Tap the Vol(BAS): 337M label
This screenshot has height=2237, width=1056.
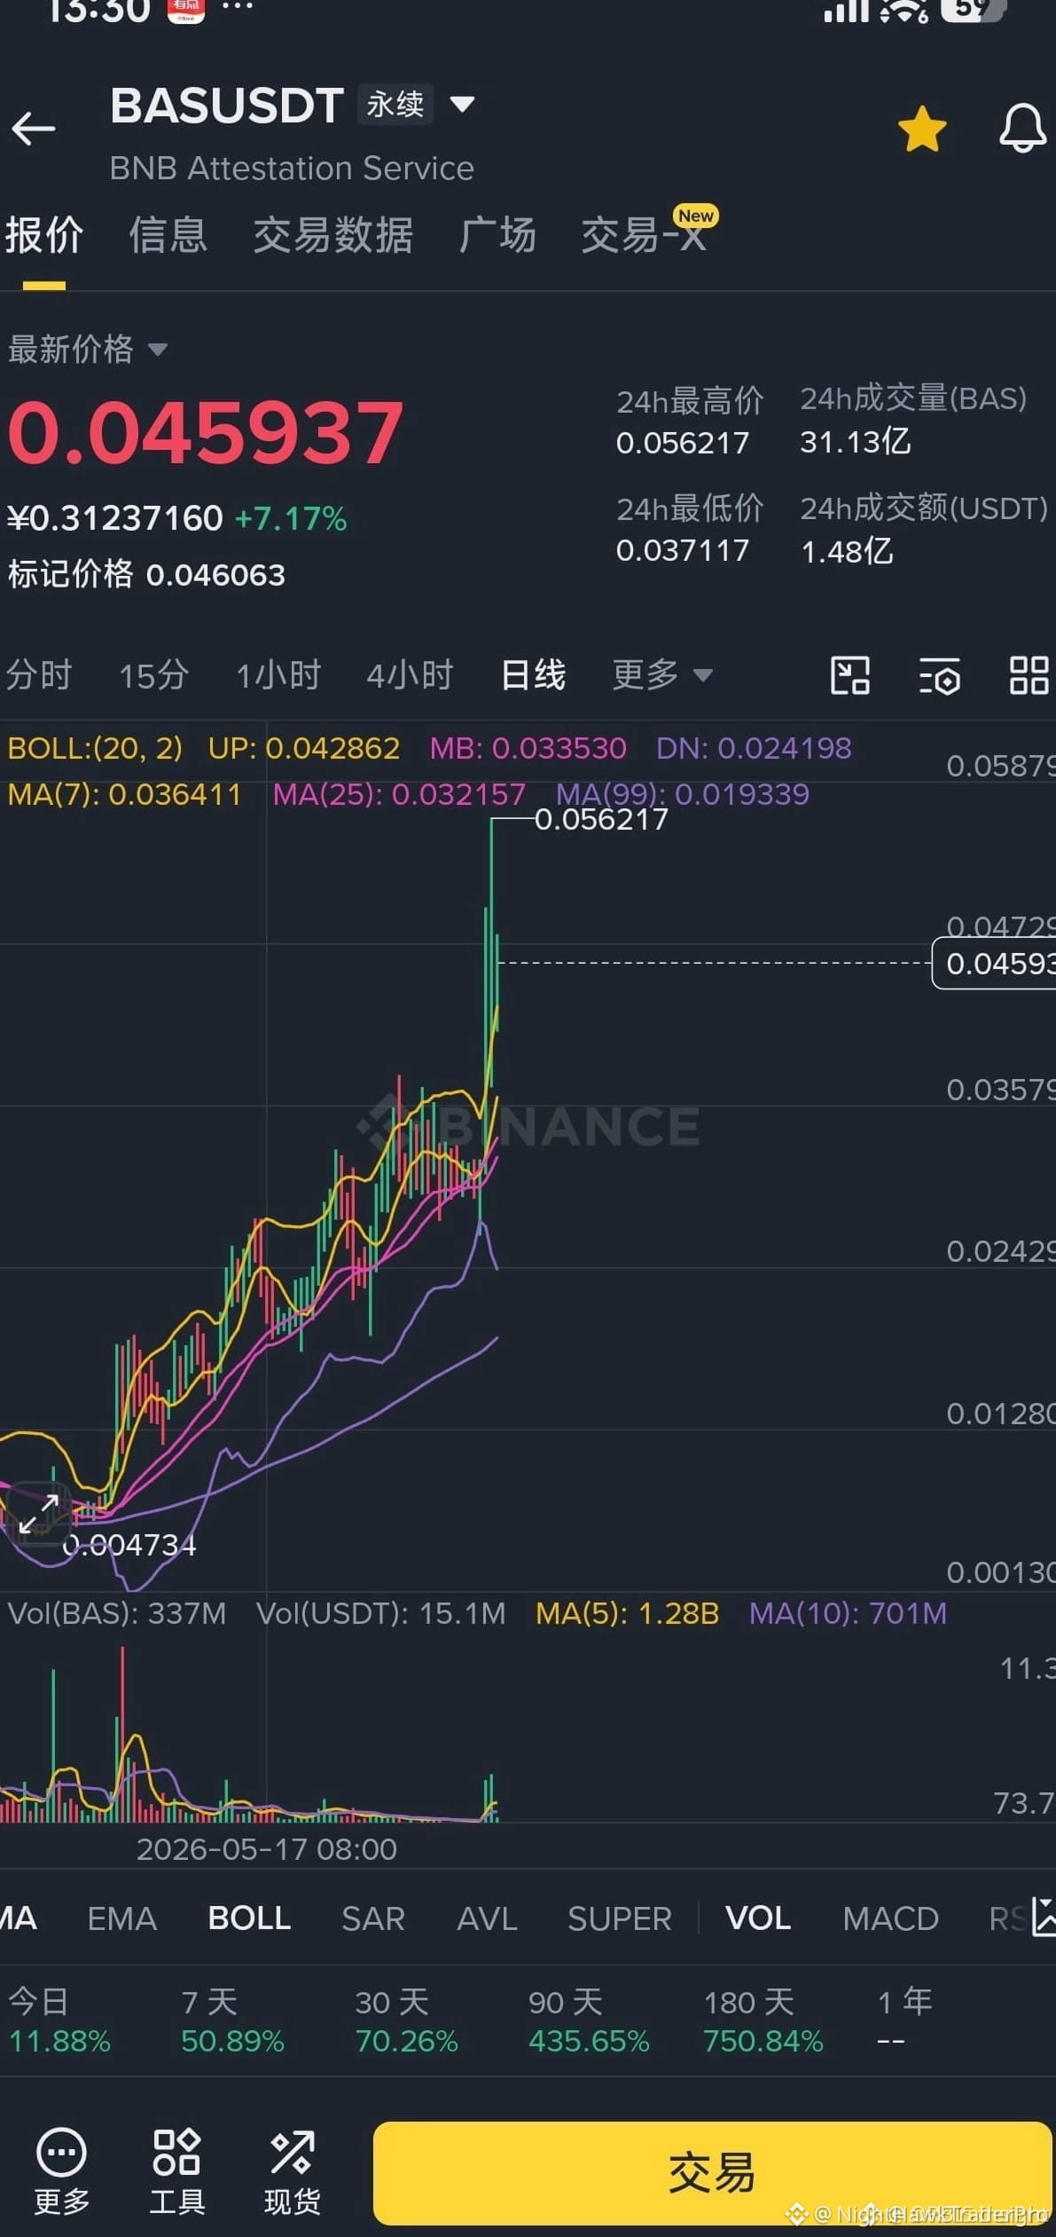(117, 1612)
